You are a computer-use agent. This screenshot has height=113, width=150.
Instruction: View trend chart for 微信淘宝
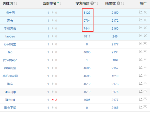click(x=140, y=68)
